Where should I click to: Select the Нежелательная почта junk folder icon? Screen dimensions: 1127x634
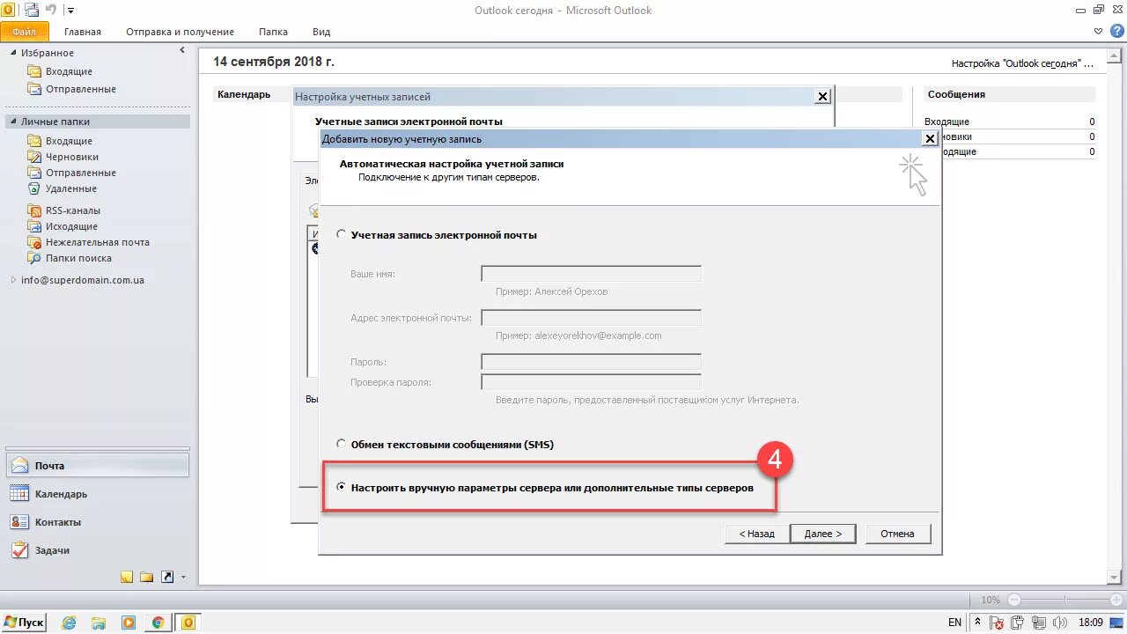34,242
